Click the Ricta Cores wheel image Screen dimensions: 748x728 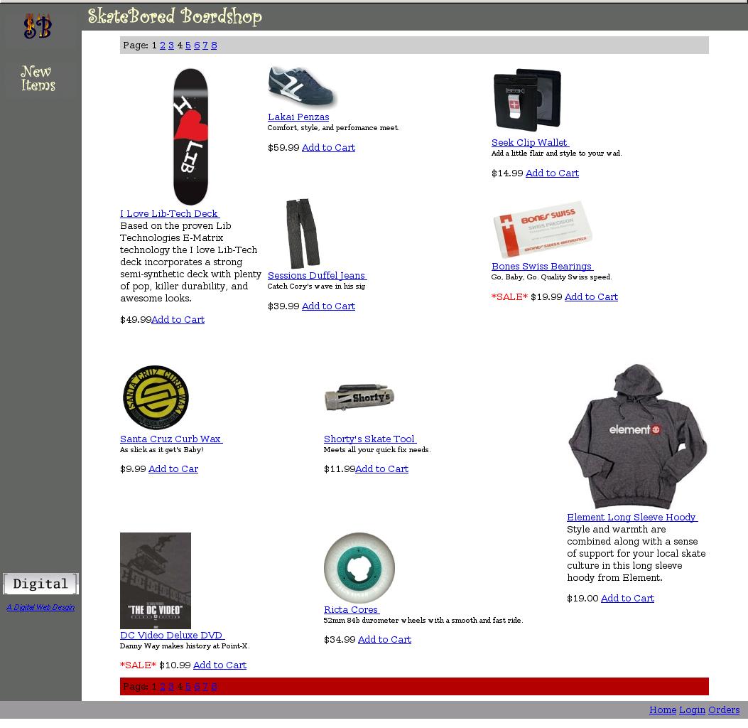(359, 567)
